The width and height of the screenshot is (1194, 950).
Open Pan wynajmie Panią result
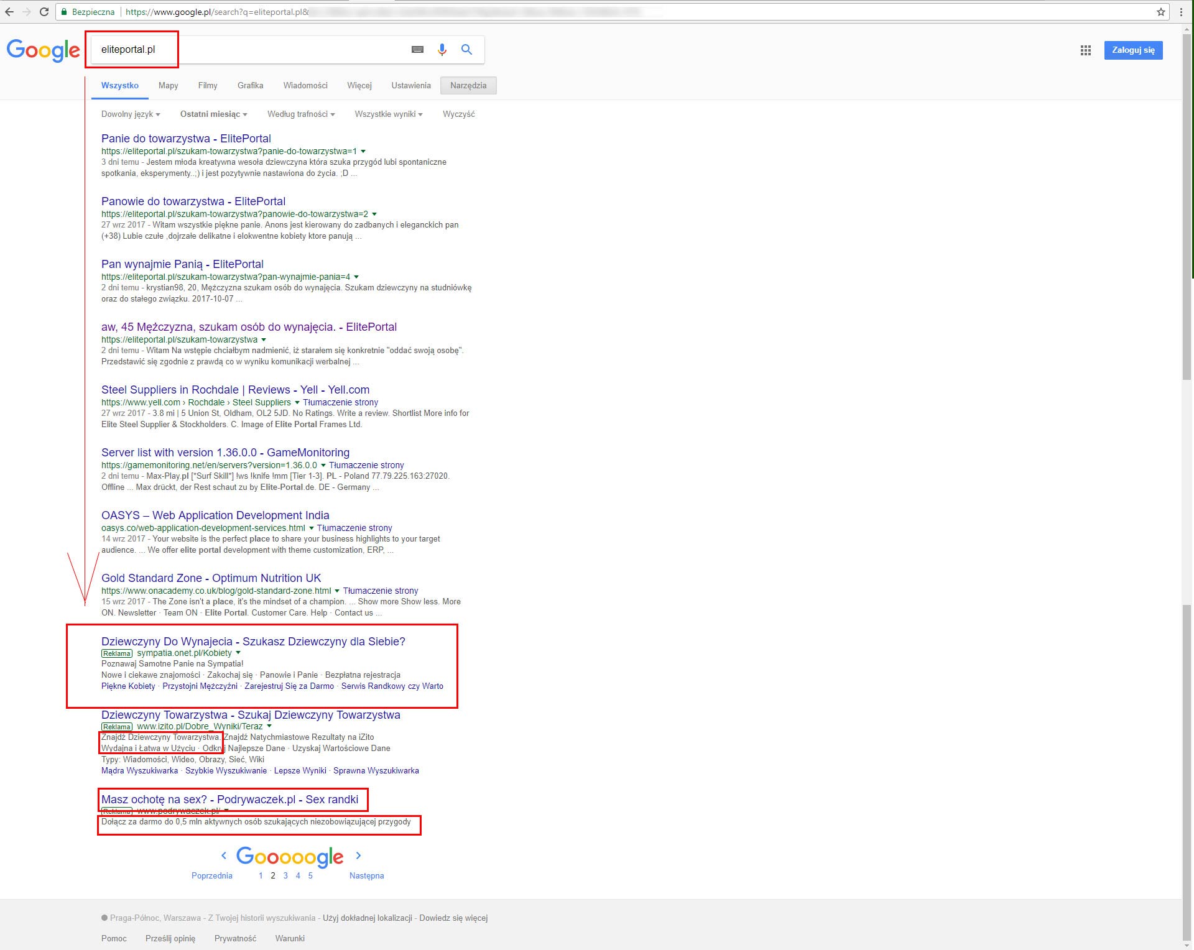182,264
